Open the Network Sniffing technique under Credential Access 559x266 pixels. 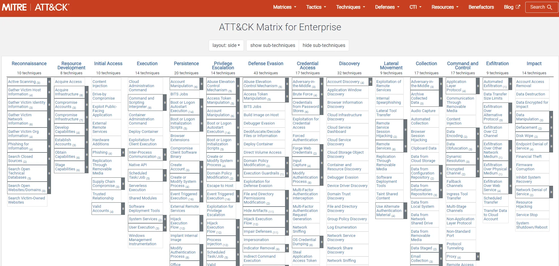tap(300, 229)
